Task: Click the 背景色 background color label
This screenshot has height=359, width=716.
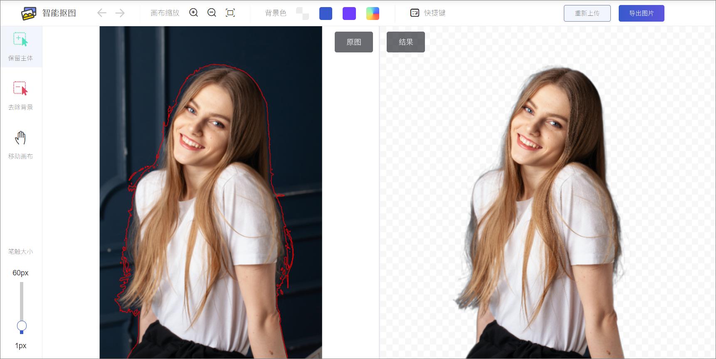Action: coord(276,13)
